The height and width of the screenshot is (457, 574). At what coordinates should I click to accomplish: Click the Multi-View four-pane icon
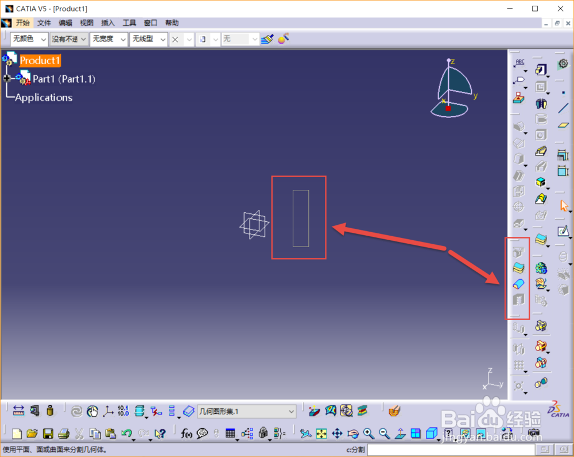(416, 433)
